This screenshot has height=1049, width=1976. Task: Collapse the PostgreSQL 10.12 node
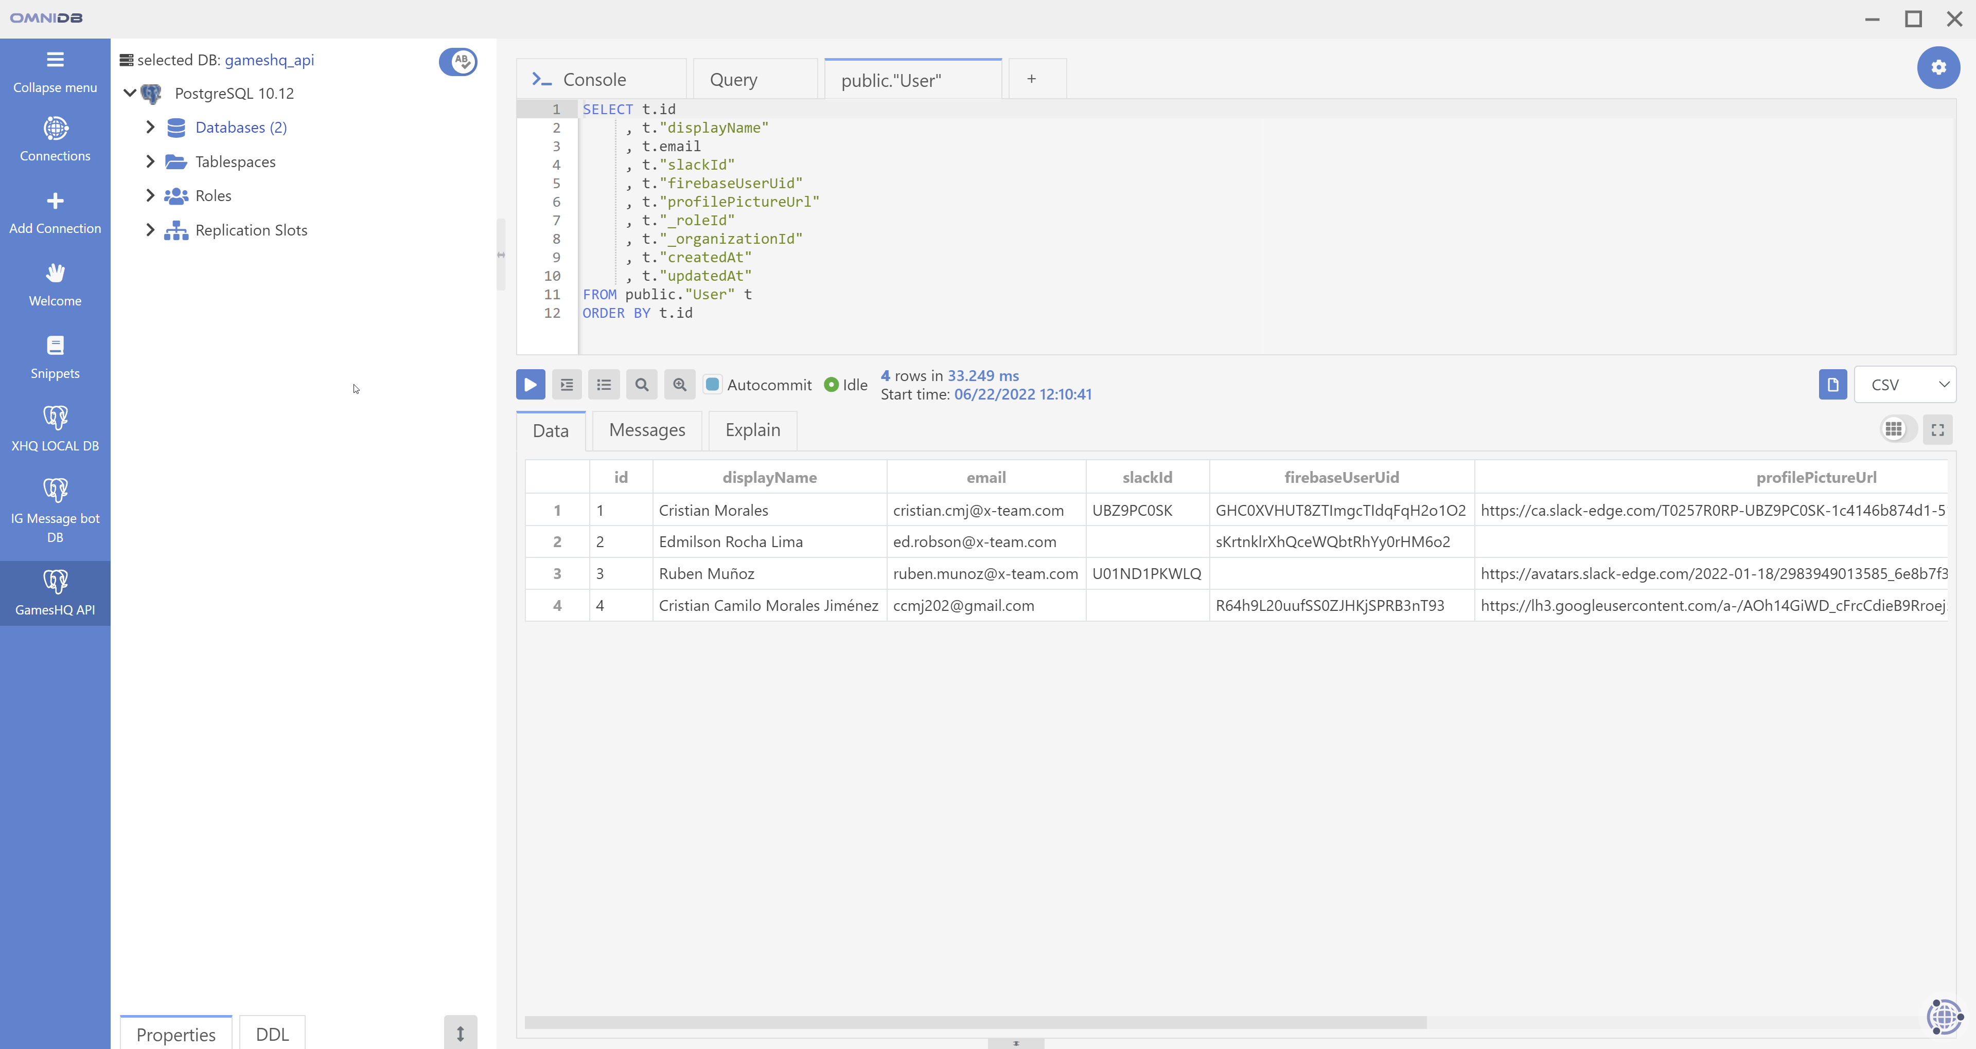coord(130,93)
